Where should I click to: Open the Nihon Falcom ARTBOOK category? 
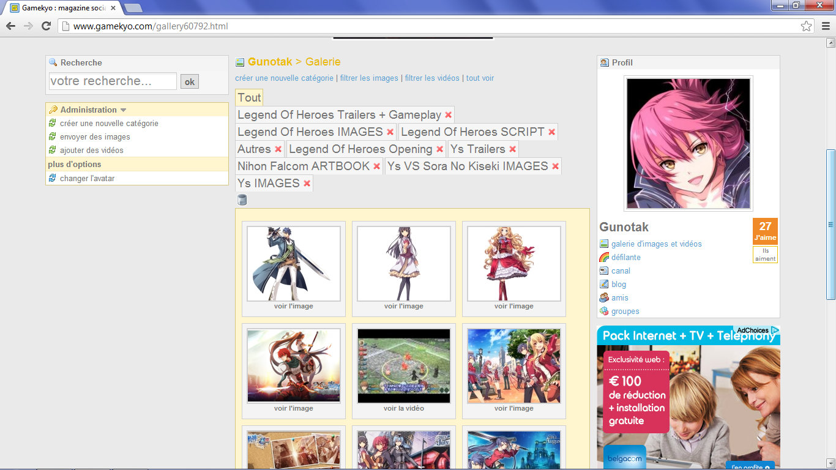pos(304,166)
